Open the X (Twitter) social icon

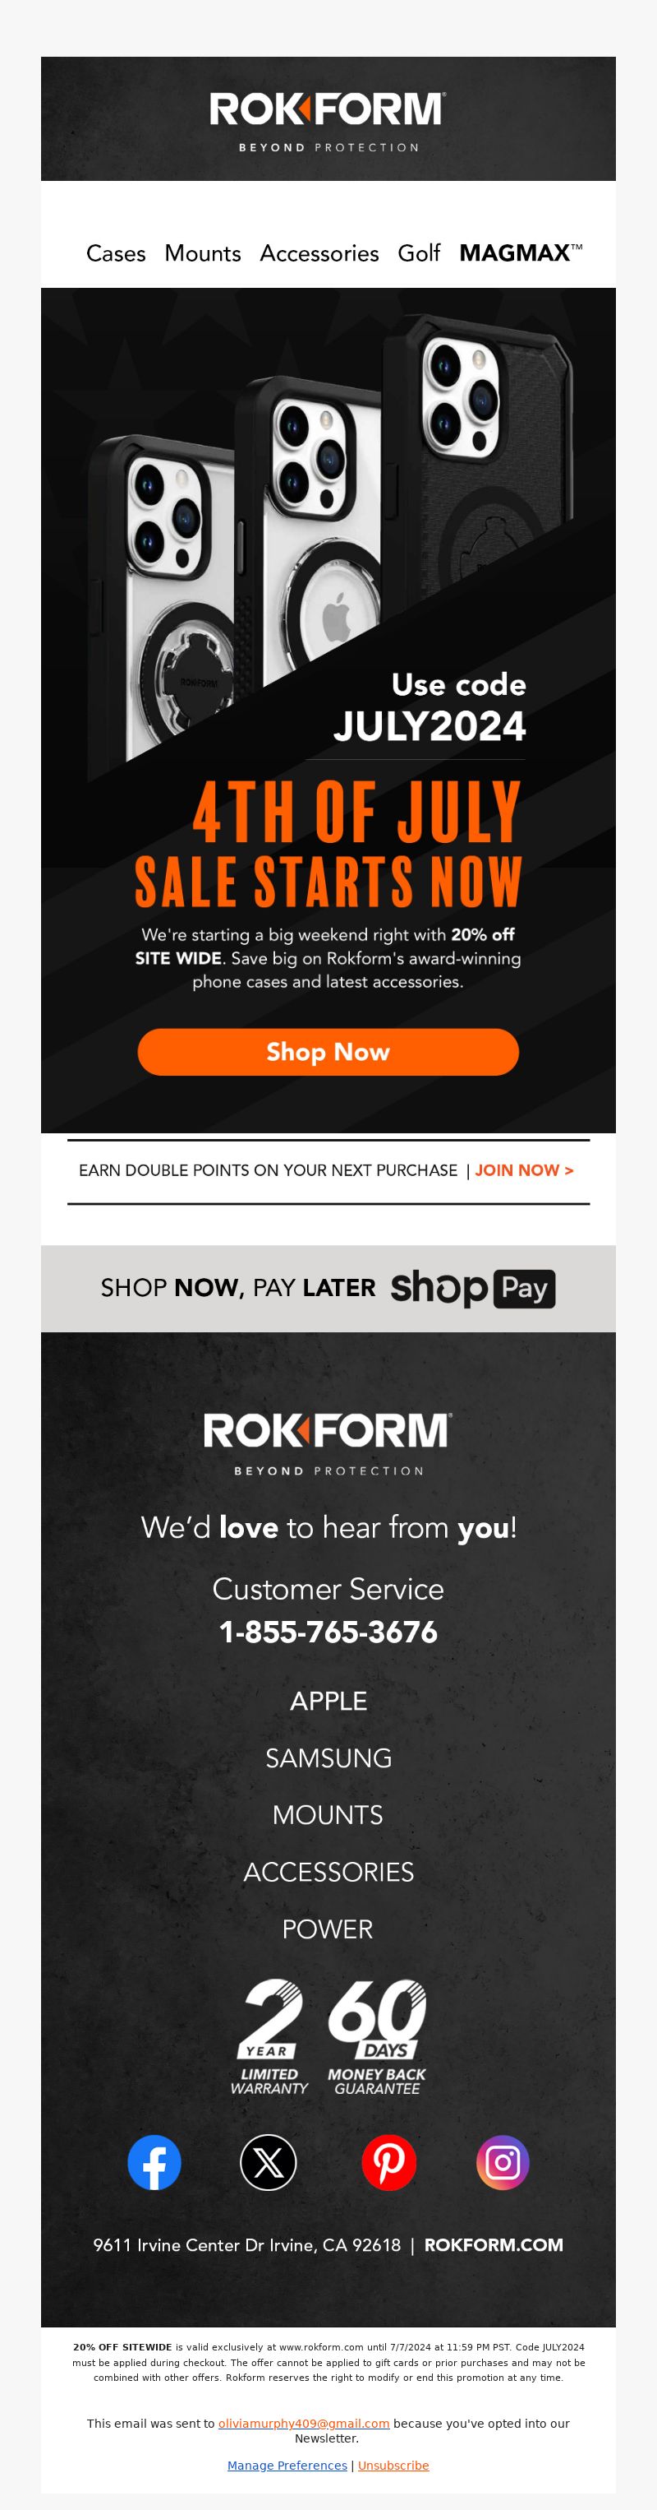click(269, 2162)
